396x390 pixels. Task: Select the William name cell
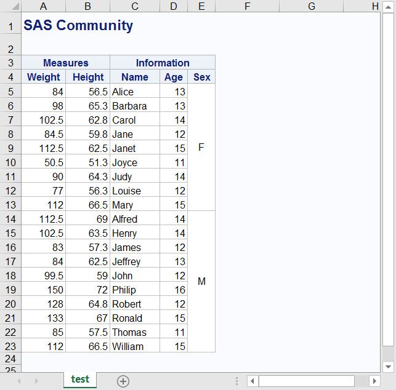click(135, 346)
